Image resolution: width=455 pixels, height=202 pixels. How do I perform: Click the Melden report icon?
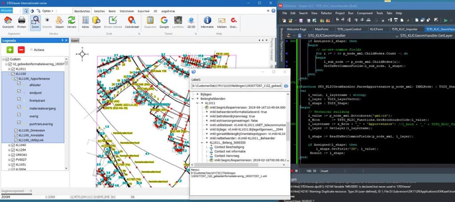click(222, 20)
